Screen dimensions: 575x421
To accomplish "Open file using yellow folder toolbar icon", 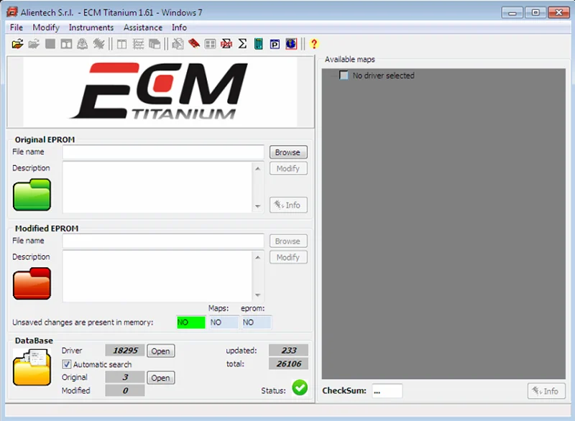I will click(x=17, y=45).
